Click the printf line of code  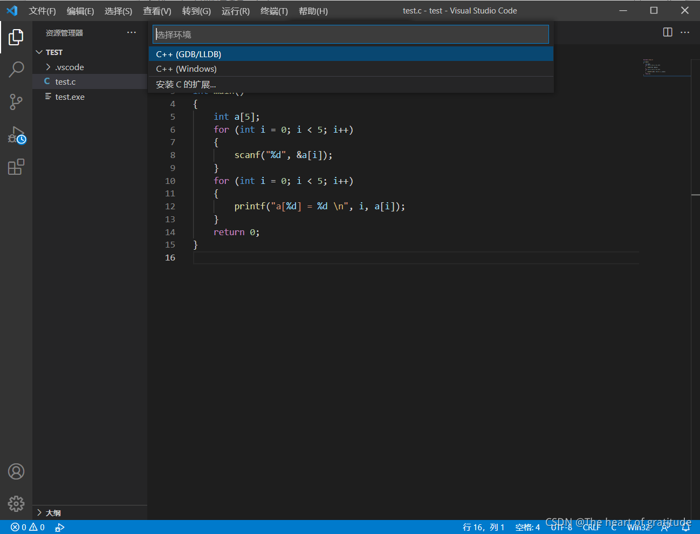point(319,206)
